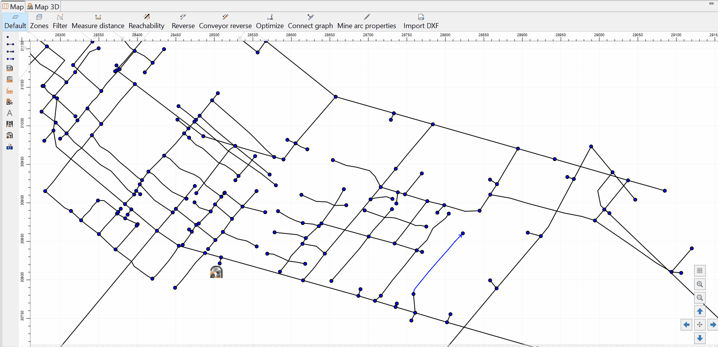The height and width of the screenshot is (347, 718).
Task: Pick the blue directed arc tool
Action: (x=10, y=59)
